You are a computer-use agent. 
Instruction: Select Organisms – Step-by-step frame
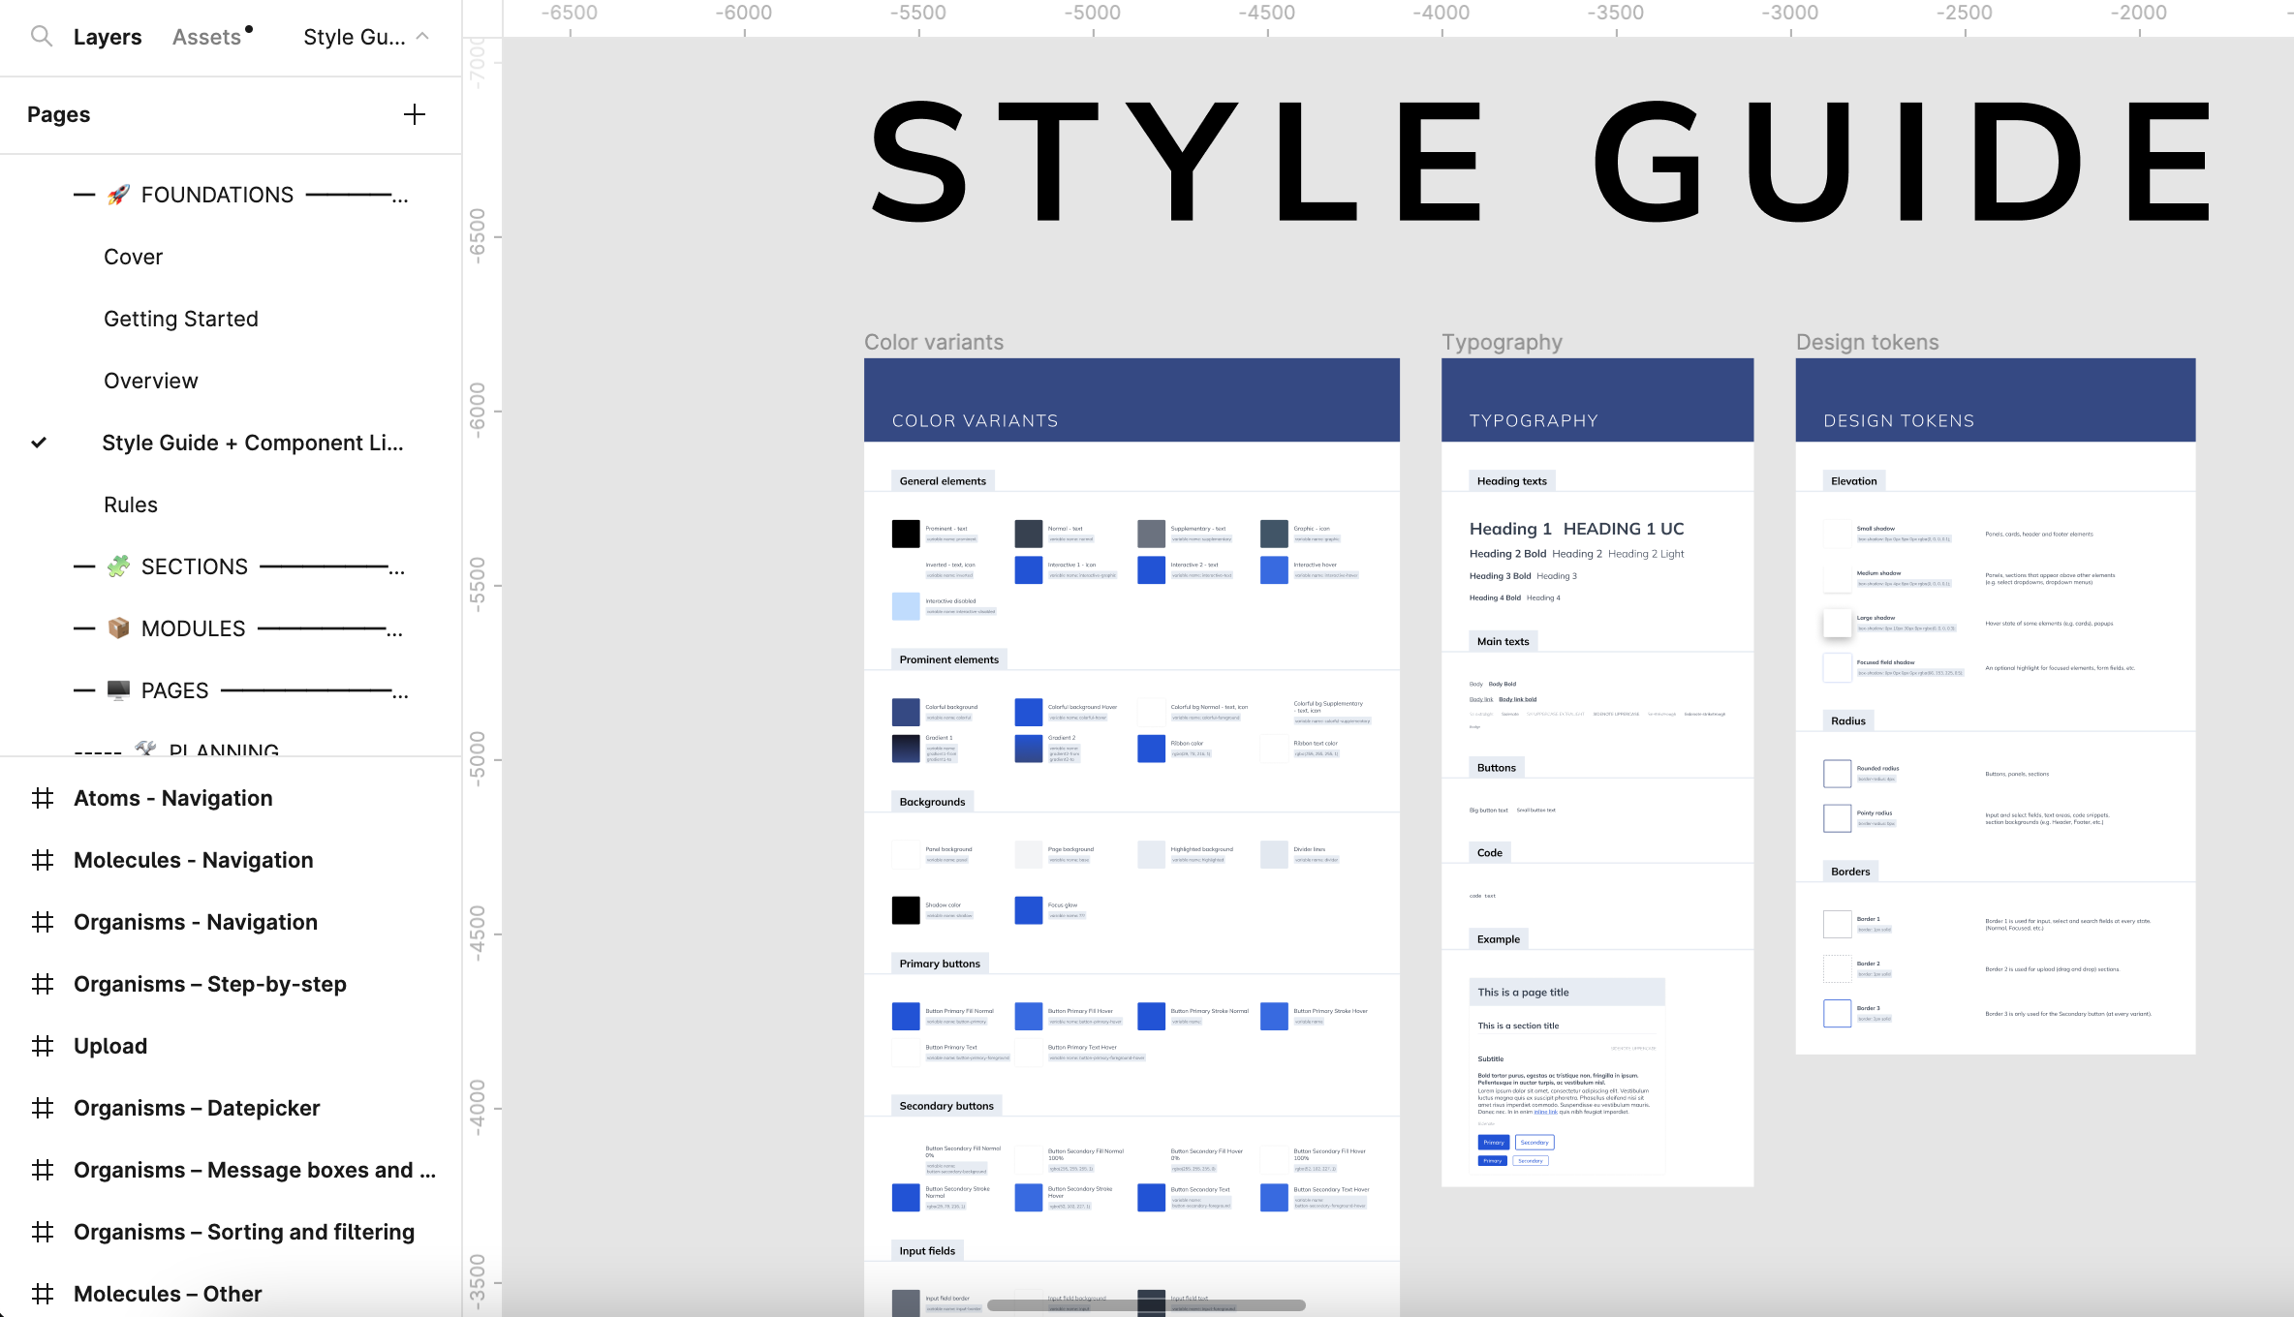211,983
